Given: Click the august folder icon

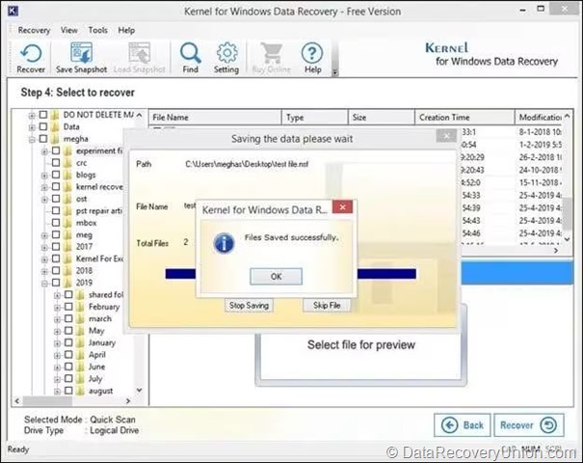Looking at the screenshot, I should tap(80, 391).
